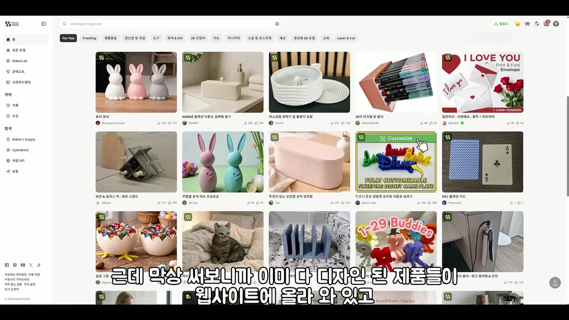Click the 업로드 upload button
The image size is (569, 320).
click(501, 24)
